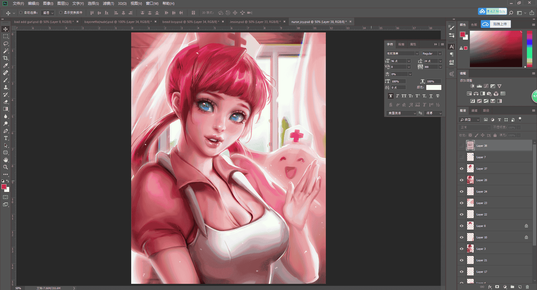Choose the Gradient tool
Image resolution: width=537 pixels, height=290 pixels.
pos(6,109)
